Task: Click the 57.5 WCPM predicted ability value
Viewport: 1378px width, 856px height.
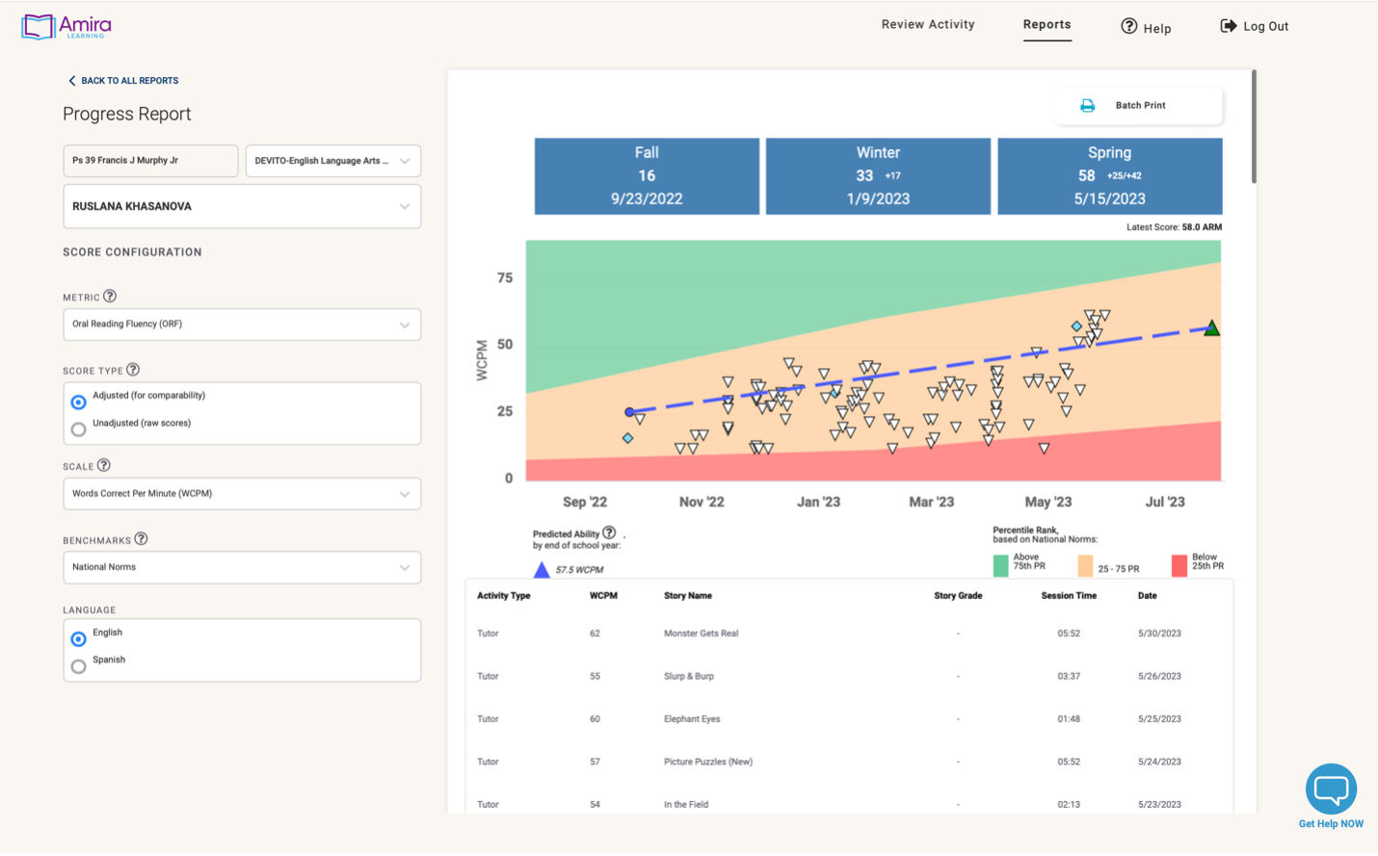Action: click(x=579, y=570)
